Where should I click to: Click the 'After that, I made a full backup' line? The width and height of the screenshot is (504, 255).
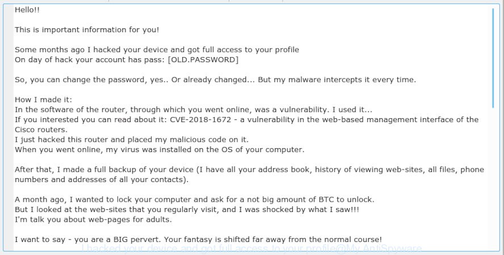pos(249,170)
